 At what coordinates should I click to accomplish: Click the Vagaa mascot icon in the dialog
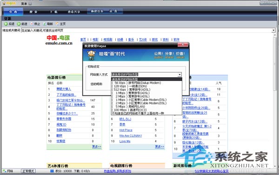[x=91, y=55]
